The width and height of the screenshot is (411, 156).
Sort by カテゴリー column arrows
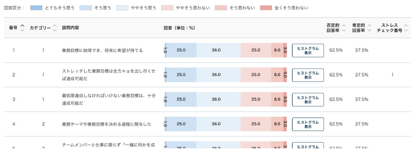[55, 28]
